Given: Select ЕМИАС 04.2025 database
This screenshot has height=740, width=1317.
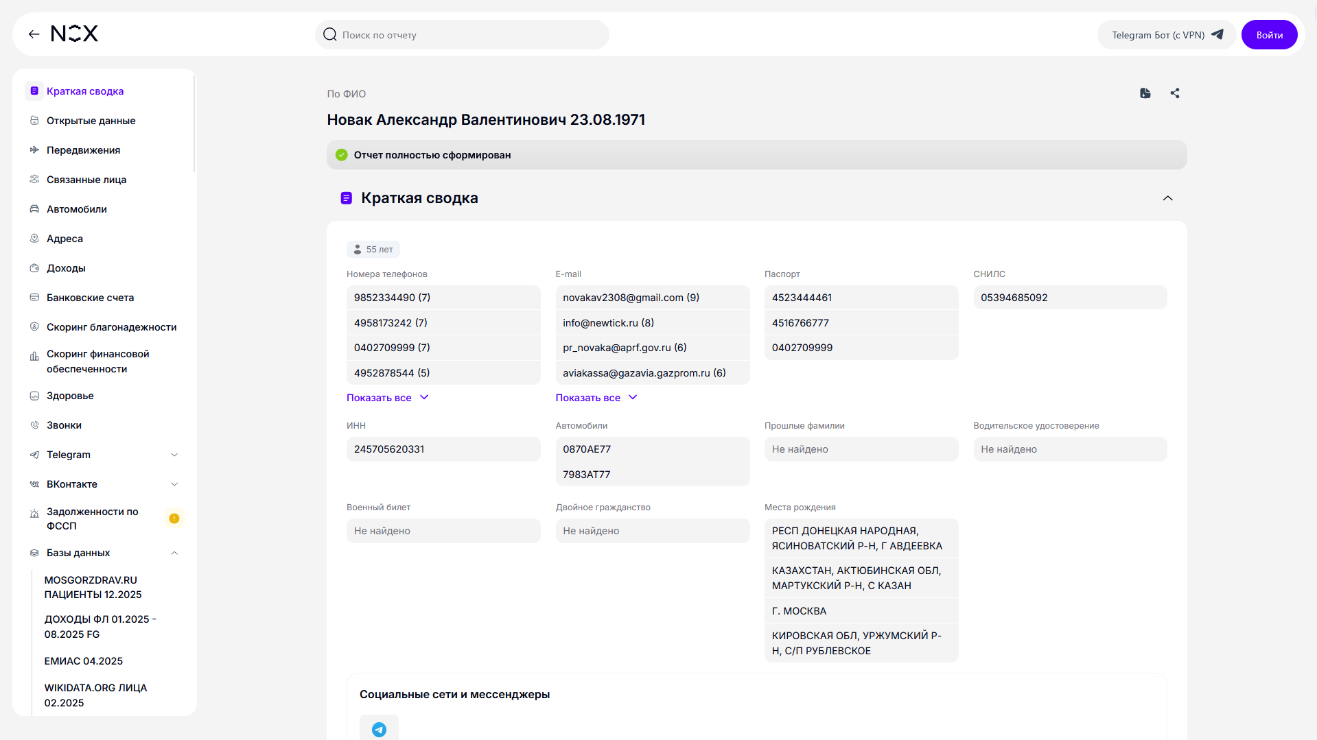Looking at the screenshot, I should (x=84, y=661).
